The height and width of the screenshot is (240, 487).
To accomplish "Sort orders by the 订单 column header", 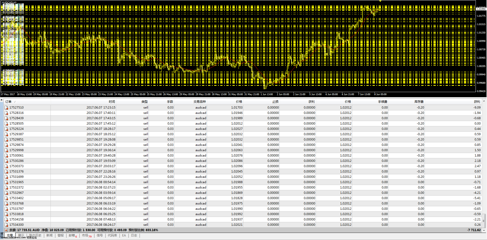I will tap(27, 102).
